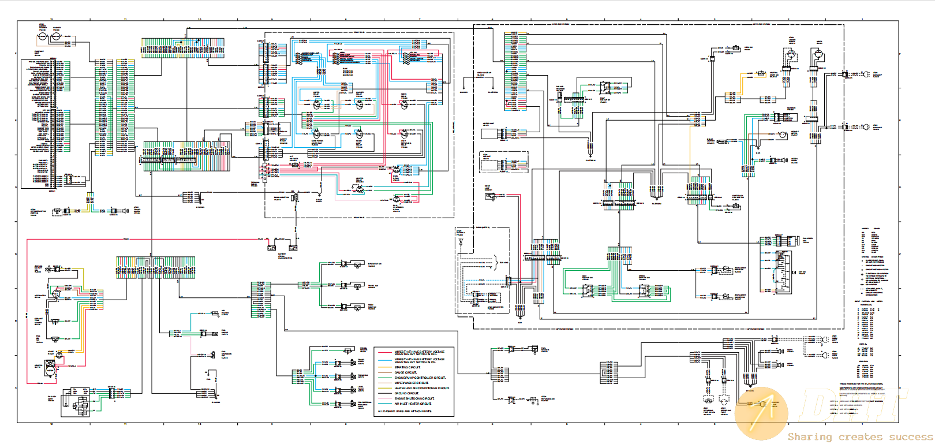Click the legend text "GROUND CIRCUIT"

tap(406, 393)
